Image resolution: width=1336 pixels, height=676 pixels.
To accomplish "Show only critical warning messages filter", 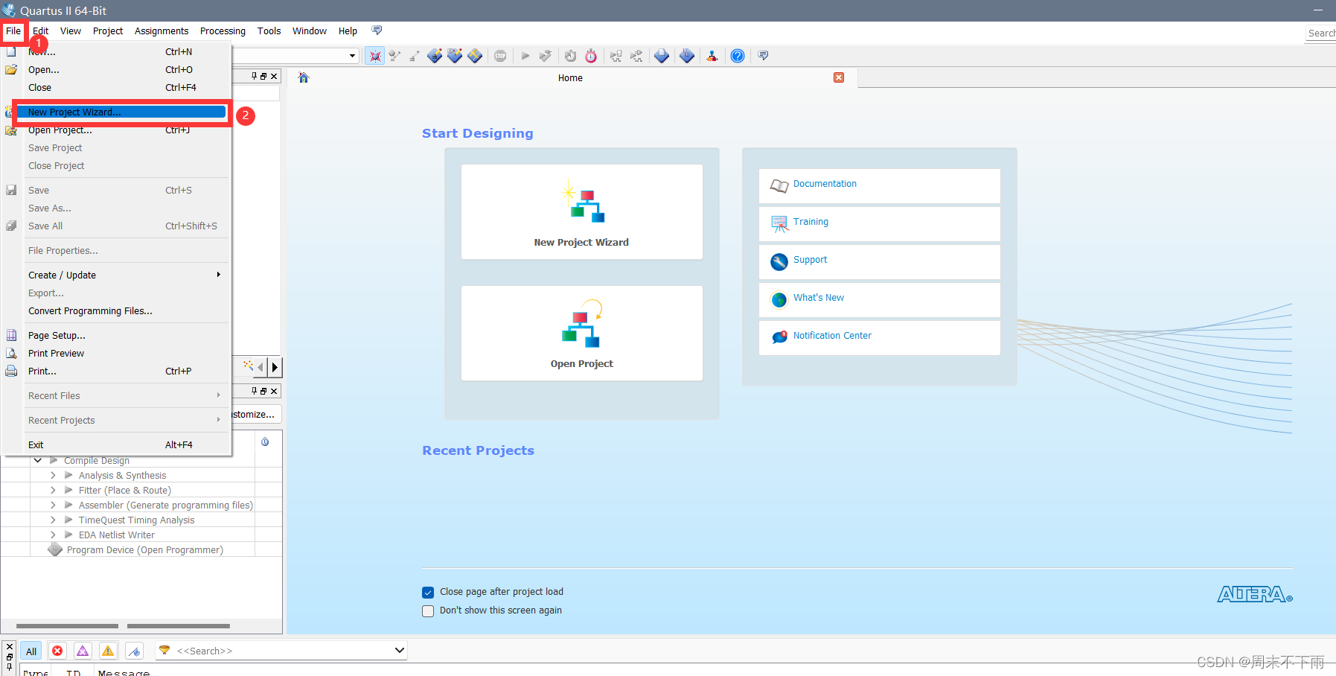I will coord(83,651).
